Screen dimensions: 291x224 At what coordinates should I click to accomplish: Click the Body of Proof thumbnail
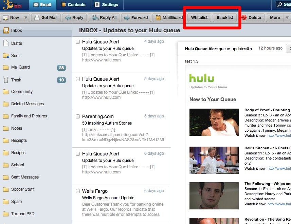214,122
